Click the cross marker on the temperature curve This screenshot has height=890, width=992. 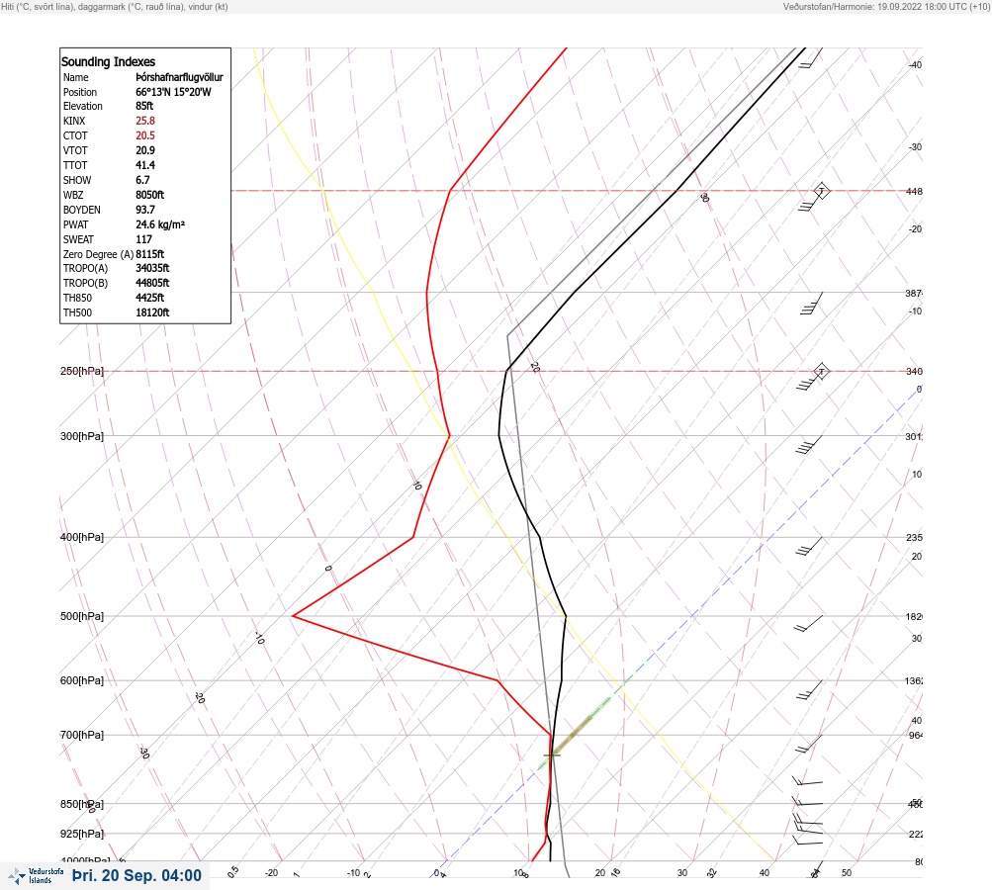click(552, 755)
